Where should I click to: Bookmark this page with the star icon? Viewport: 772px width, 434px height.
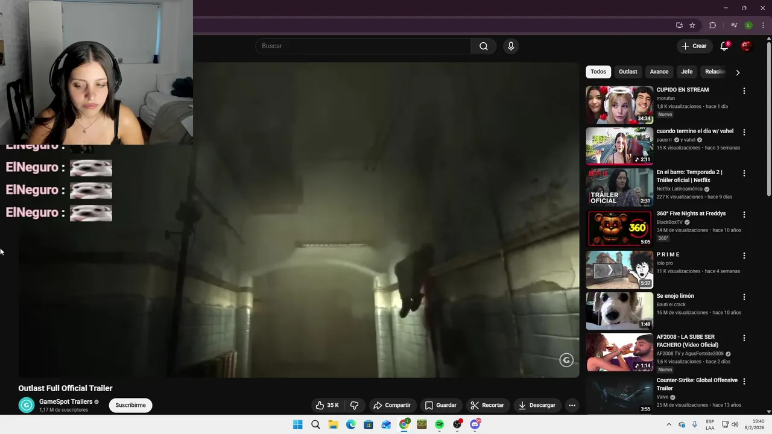[692, 25]
